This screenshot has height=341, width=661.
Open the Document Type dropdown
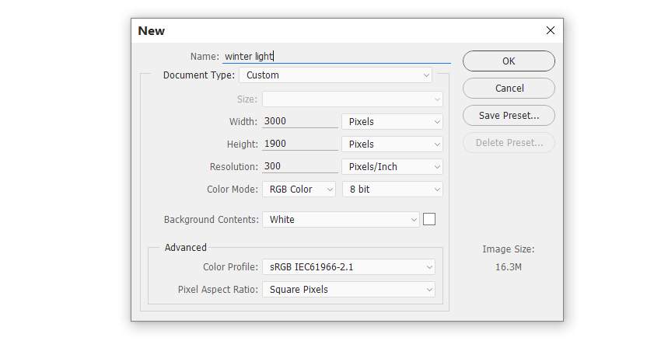(x=336, y=75)
